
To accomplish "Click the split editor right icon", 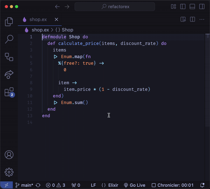I will [192, 20].
